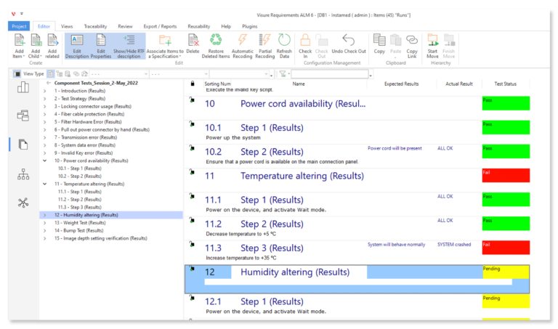Collapse tree node 11 - Temperature altering
The width and height of the screenshot is (558, 329).
45,184
